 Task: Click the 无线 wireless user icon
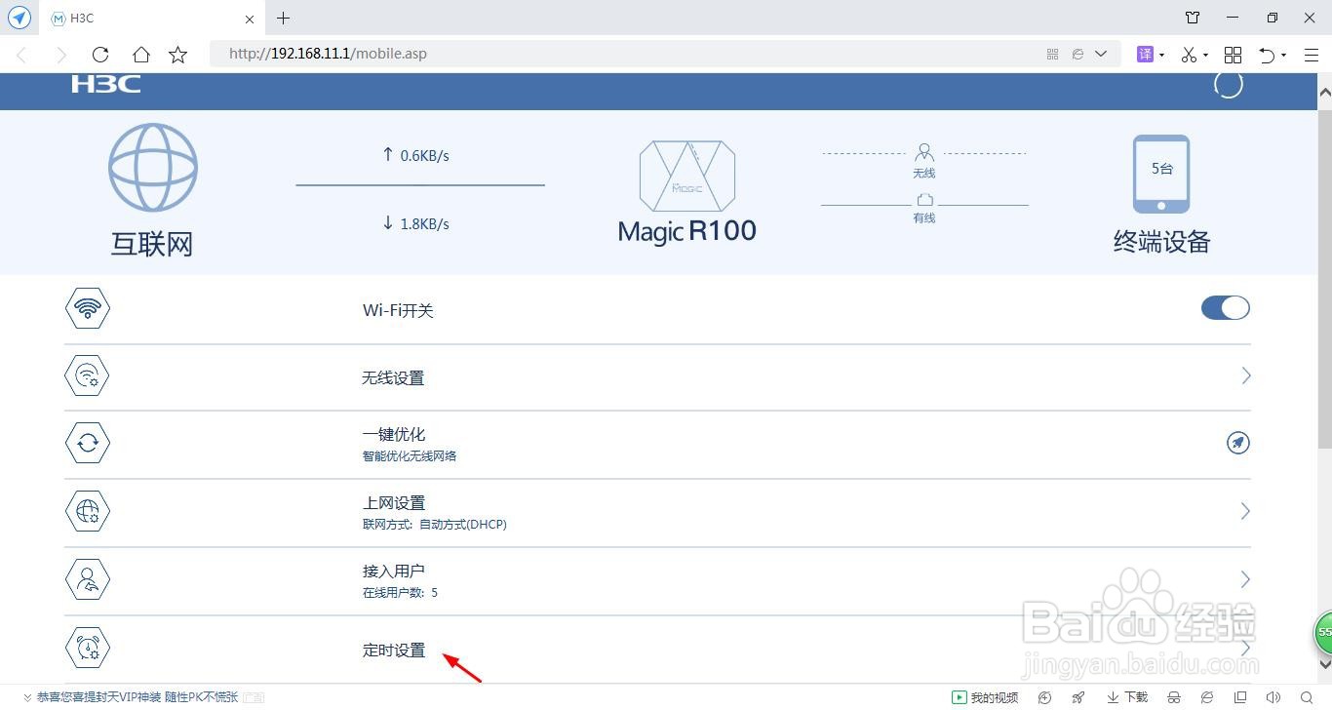tap(924, 152)
